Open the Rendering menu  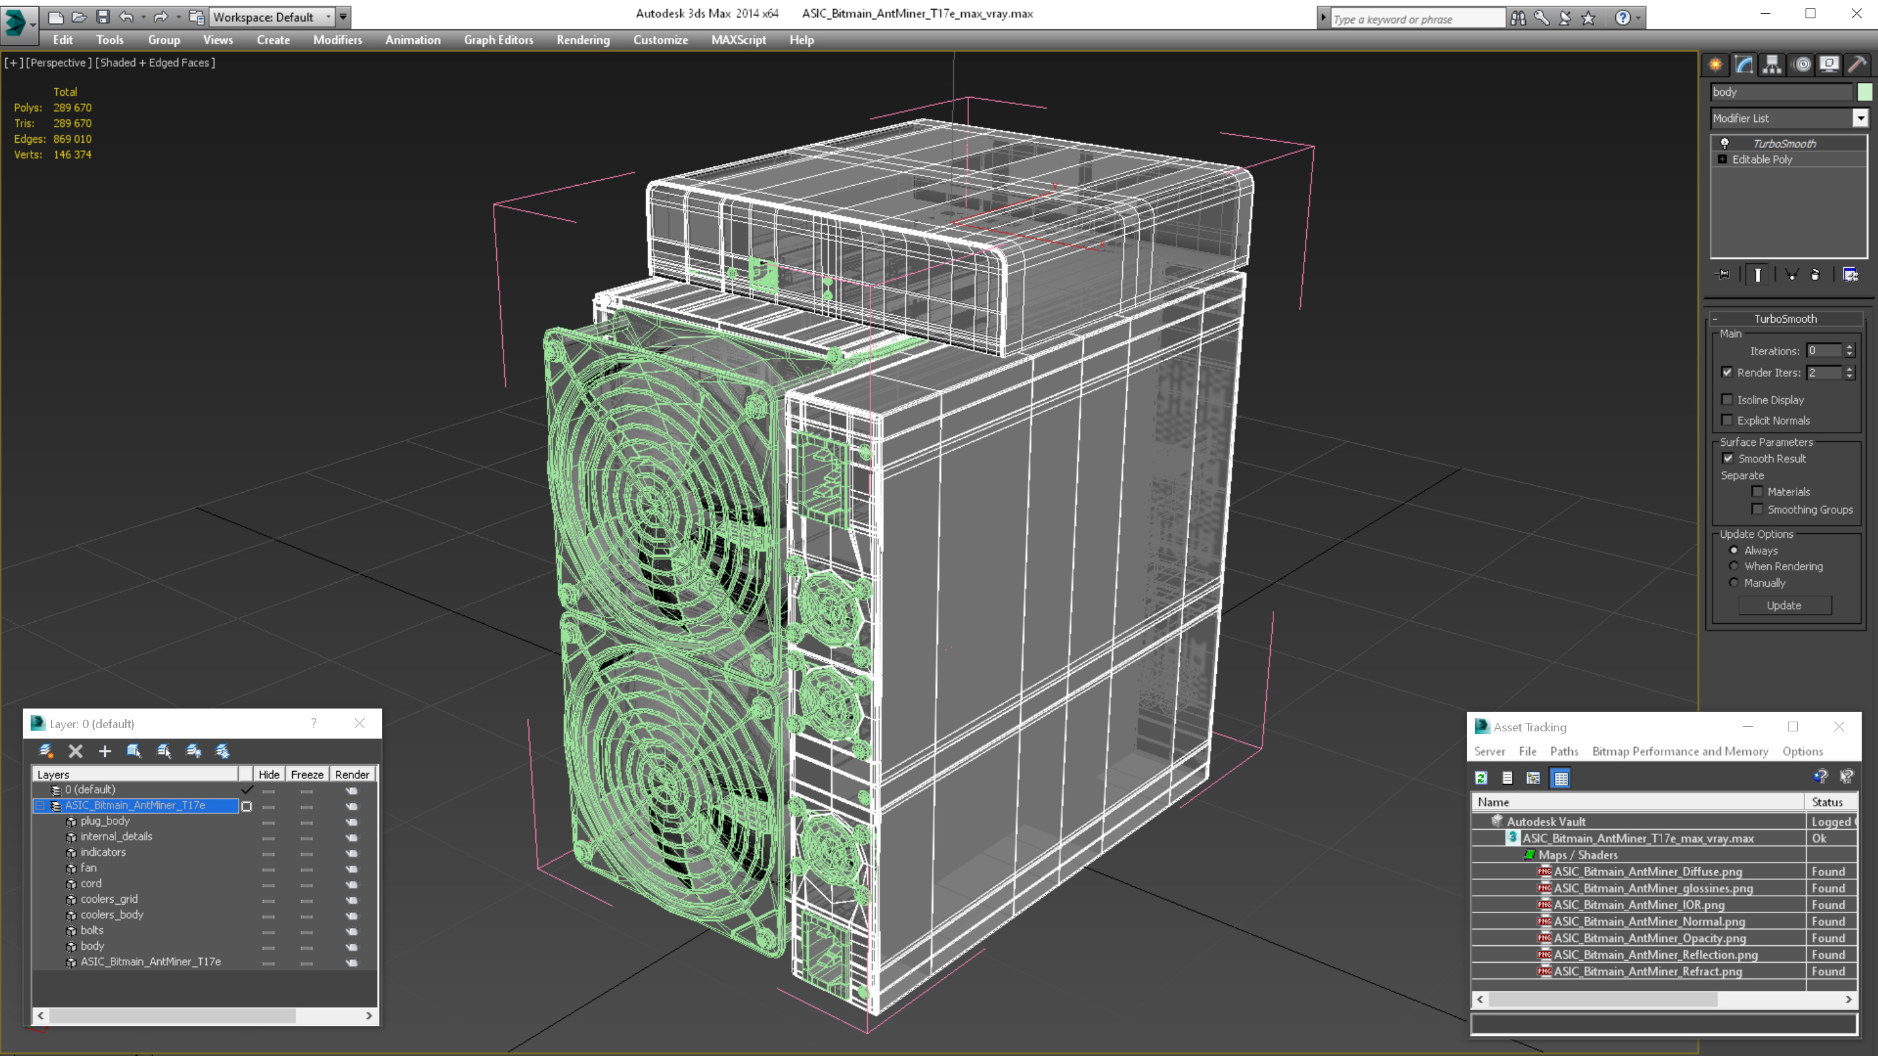[582, 40]
